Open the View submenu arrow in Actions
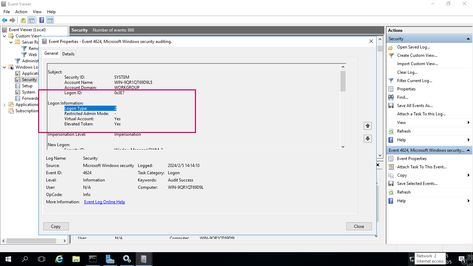This screenshot has width=473, height=266. 468,123
